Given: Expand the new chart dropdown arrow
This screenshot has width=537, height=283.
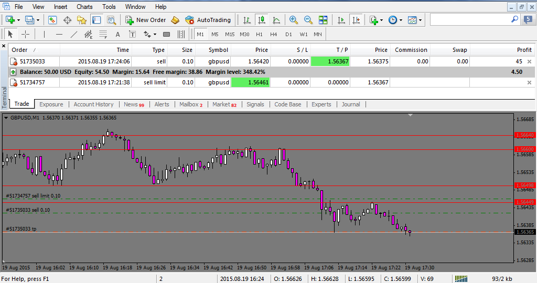Looking at the screenshot, I should [x=19, y=20].
